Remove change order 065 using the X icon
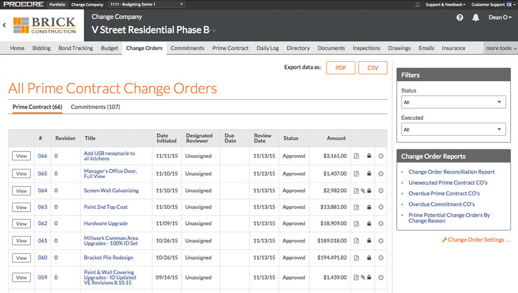The width and height of the screenshot is (518, 293). pyautogui.click(x=381, y=174)
